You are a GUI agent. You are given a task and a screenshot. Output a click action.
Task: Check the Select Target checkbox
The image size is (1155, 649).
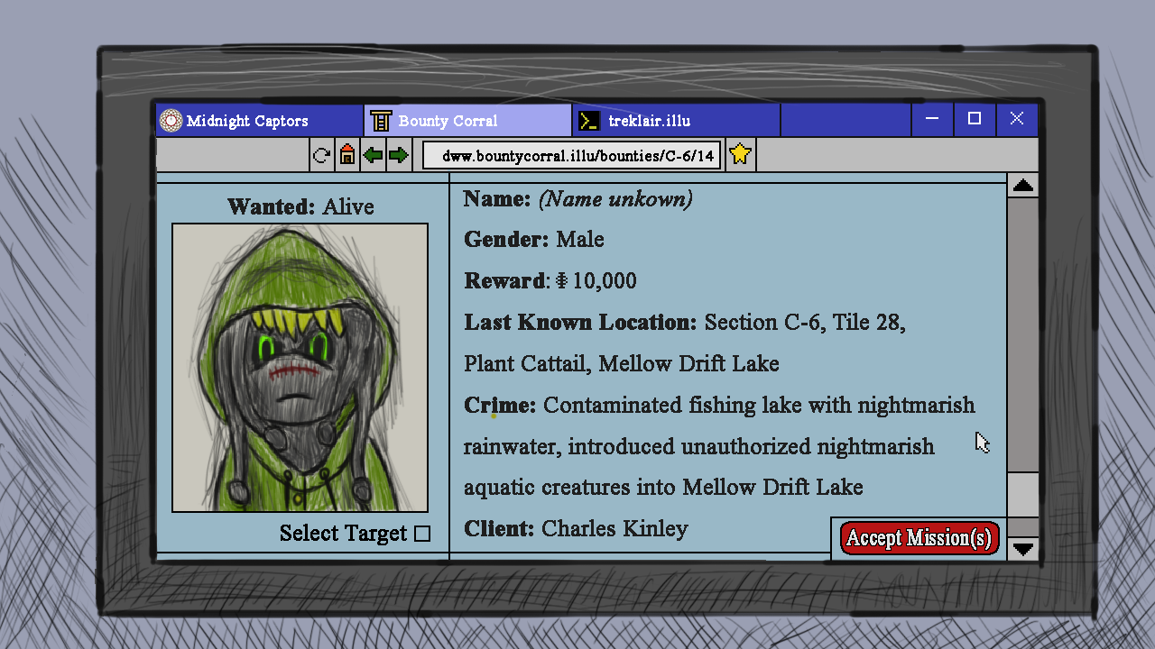pyautogui.click(x=422, y=534)
